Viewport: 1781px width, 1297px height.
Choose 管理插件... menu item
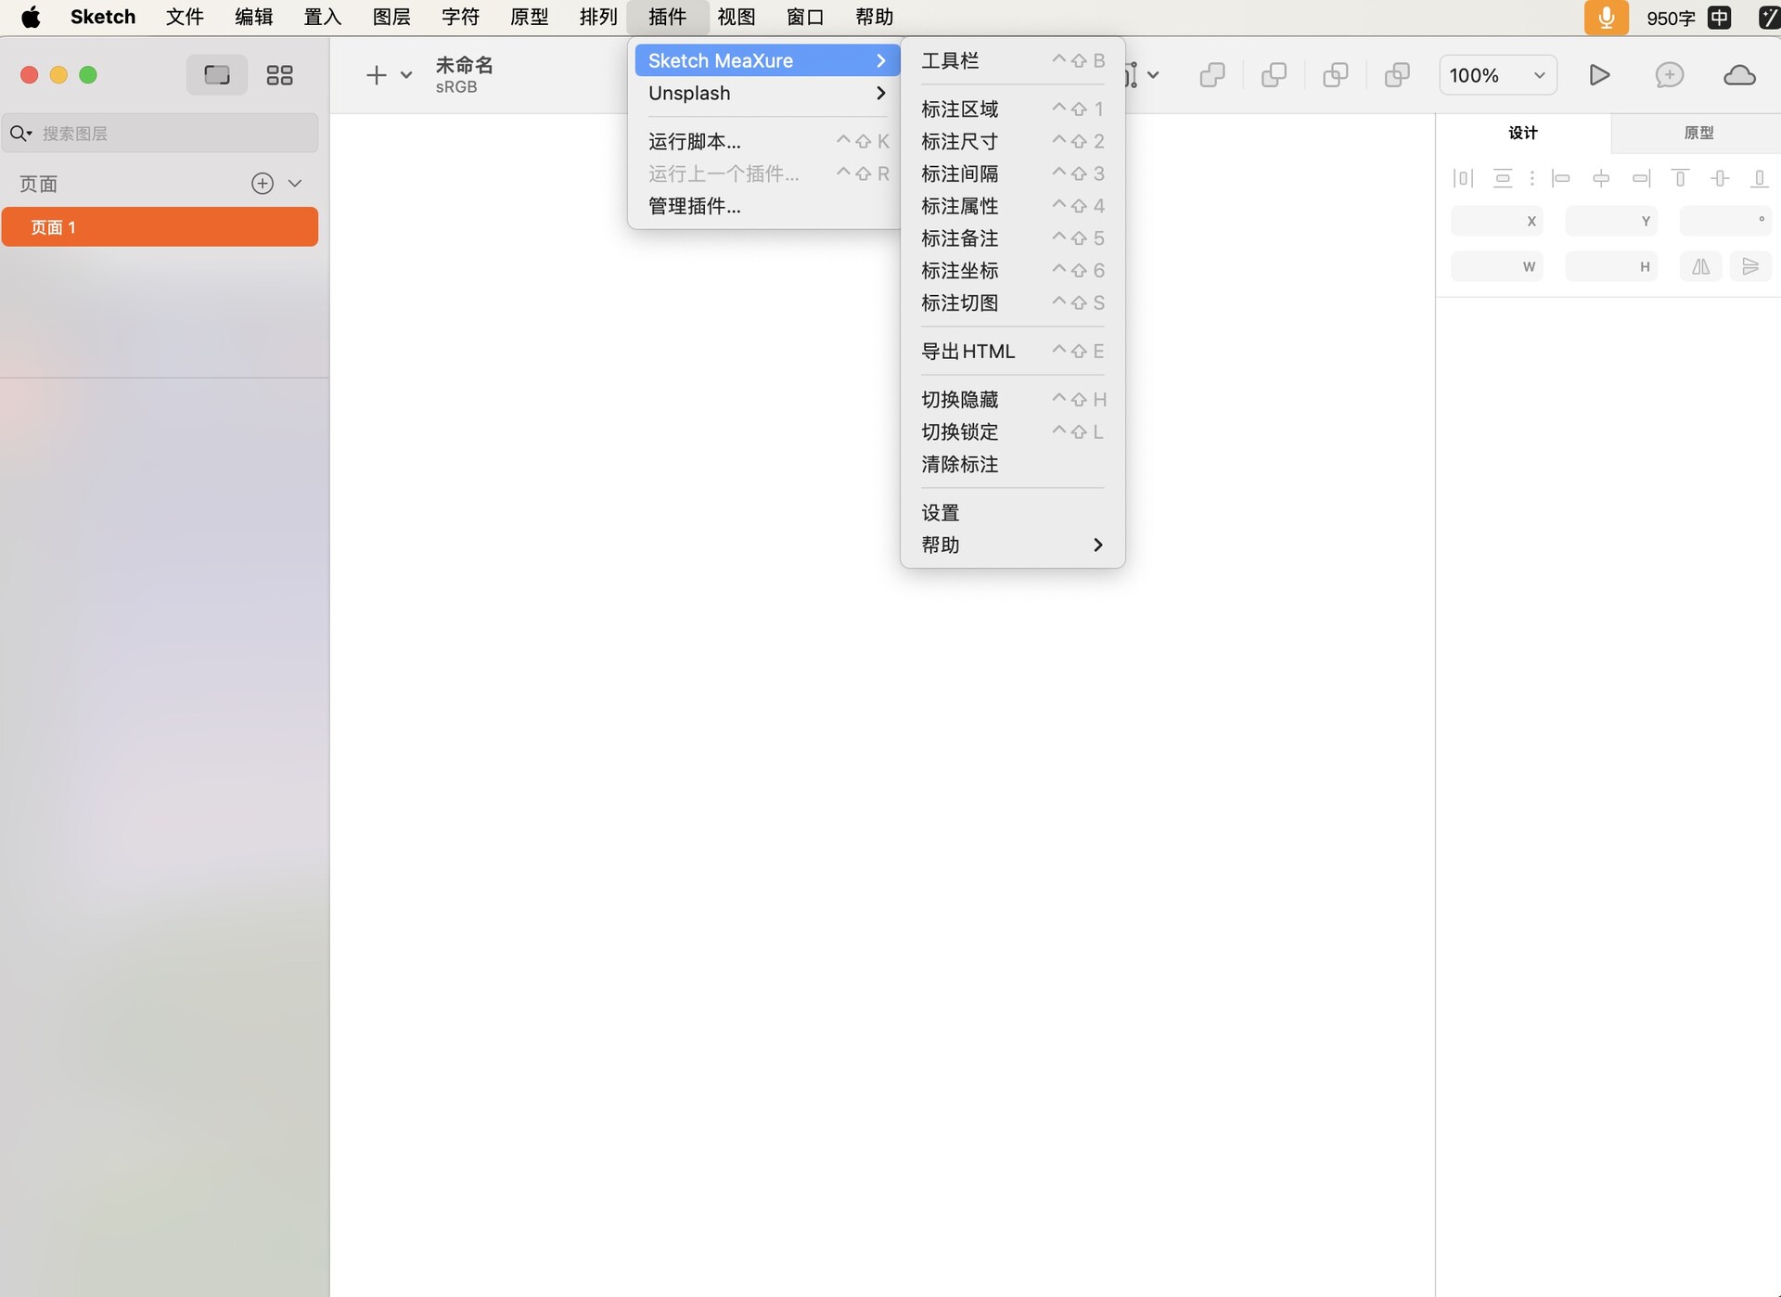[x=766, y=206]
